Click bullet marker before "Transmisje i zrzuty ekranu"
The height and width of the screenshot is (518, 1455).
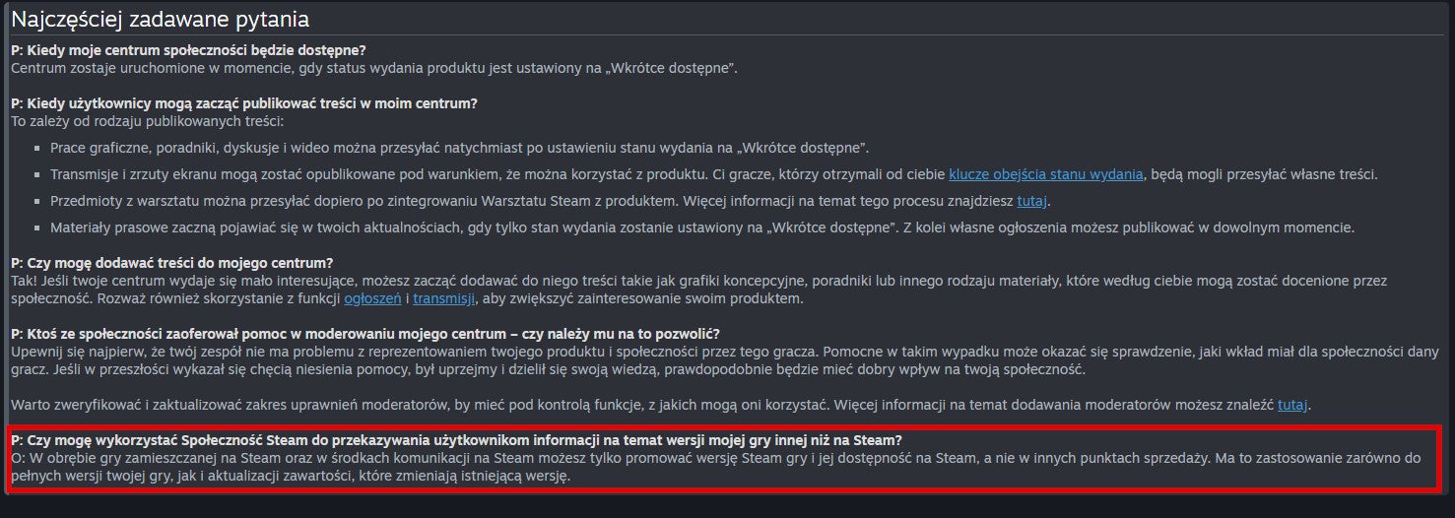click(38, 175)
